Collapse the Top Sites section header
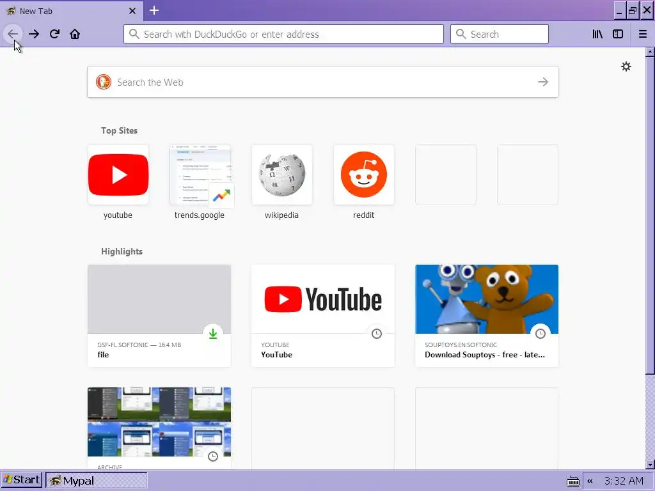 pyautogui.click(x=119, y=130)
